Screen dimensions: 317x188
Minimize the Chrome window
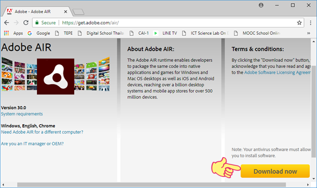pos(277,5)
